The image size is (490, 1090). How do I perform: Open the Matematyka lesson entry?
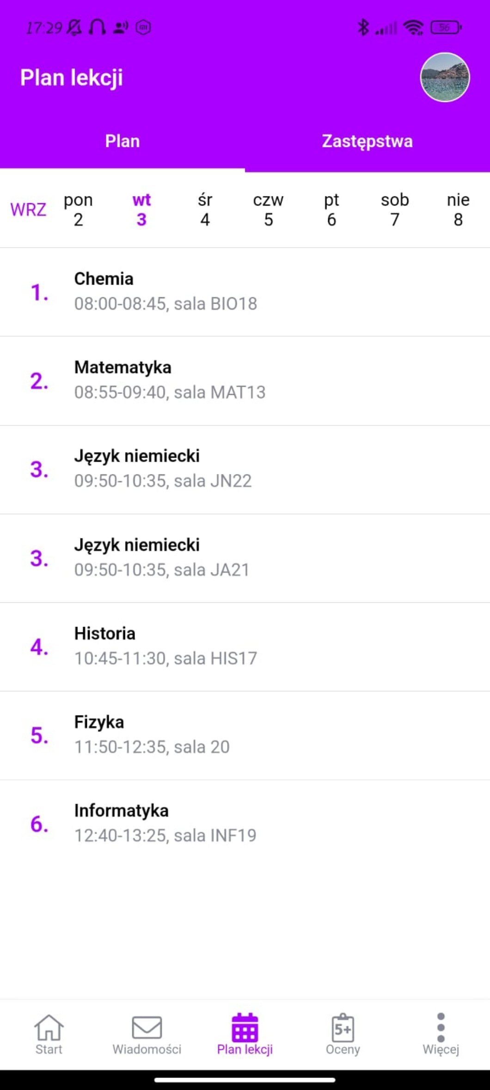[245, 380]
